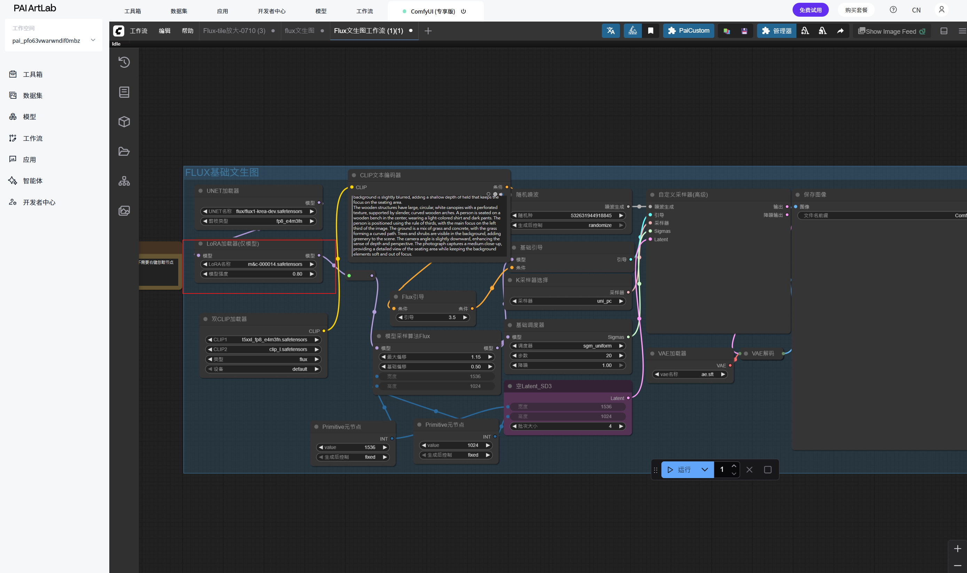Image resolution: width=967 pixels, height=573 pixels.
Task: Open the model library cube icon
Action: (124, 122)
